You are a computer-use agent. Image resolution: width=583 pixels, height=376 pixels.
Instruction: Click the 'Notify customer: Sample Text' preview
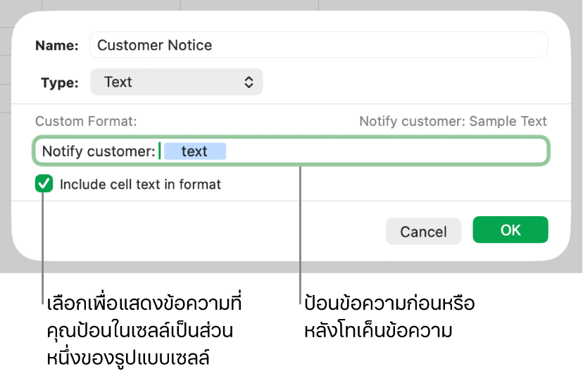tap(453, 121)
